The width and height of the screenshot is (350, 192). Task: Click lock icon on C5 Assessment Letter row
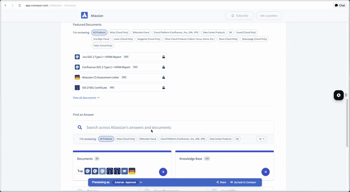pyautogui.click(x=164, y=78)
